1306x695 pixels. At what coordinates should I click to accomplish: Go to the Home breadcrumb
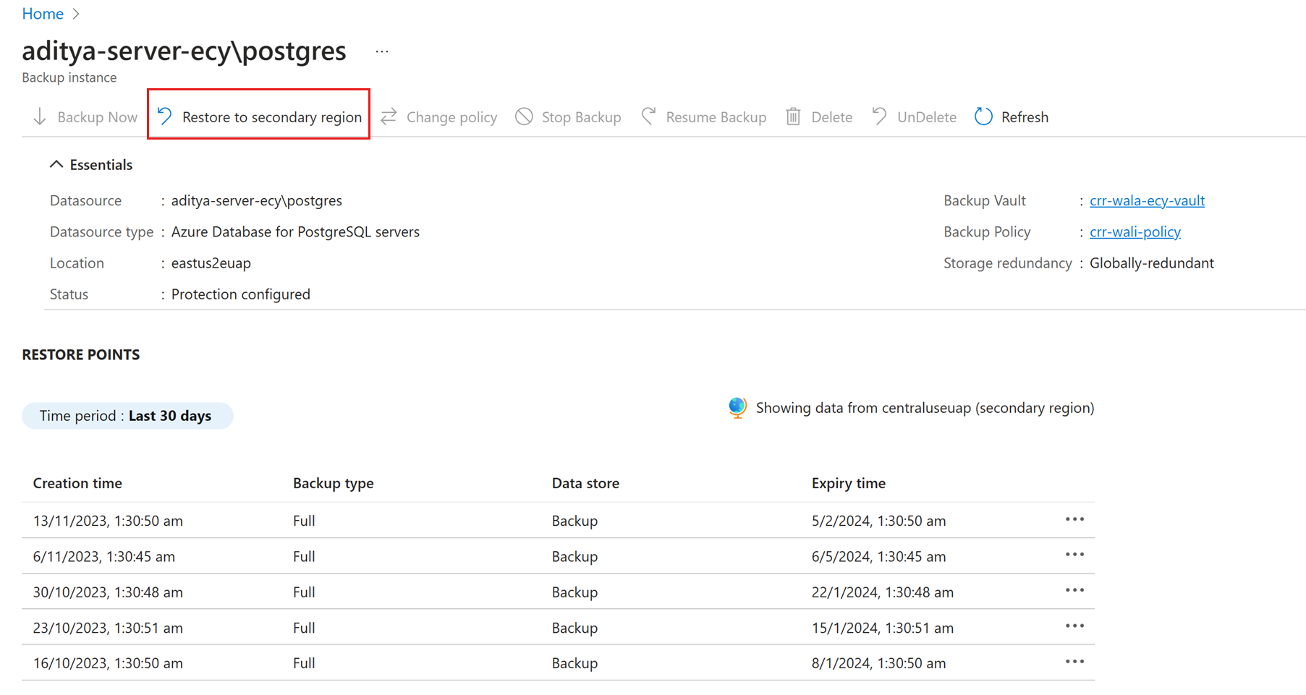43,14
